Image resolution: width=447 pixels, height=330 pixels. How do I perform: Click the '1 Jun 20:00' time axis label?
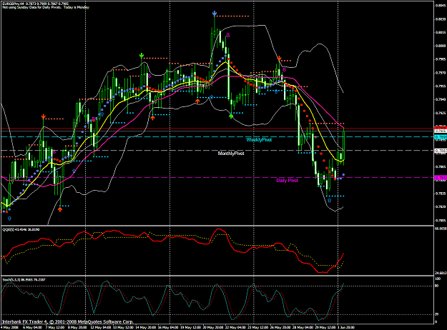346,327
